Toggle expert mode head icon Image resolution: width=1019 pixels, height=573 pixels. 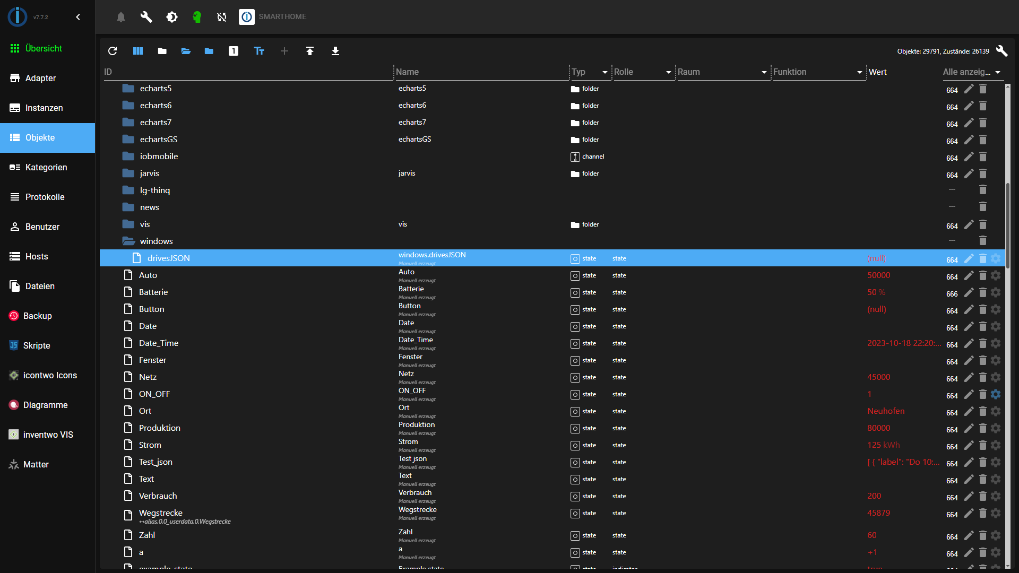[197, 17]
